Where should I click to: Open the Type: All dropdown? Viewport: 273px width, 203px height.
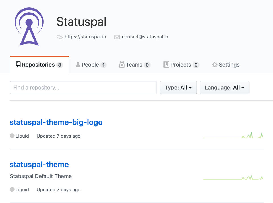(x=178, y=88)
